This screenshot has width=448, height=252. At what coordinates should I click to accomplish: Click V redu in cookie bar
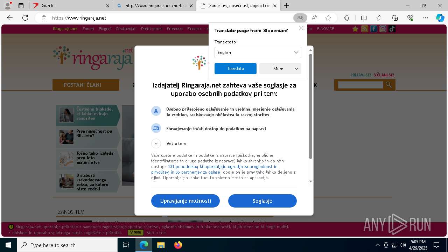pyautogui.click(x=136, y=232)
